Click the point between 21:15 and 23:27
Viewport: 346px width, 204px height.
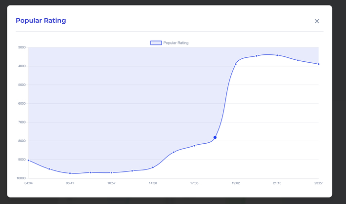tap(298, 60)
